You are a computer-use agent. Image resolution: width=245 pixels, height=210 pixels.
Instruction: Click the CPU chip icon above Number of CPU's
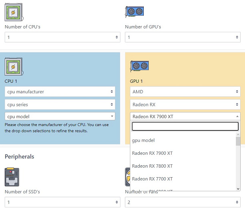14,12
